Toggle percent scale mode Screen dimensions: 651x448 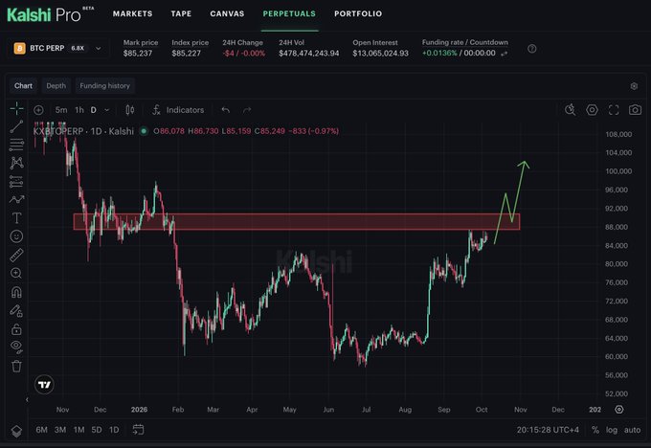coord(595,430)
